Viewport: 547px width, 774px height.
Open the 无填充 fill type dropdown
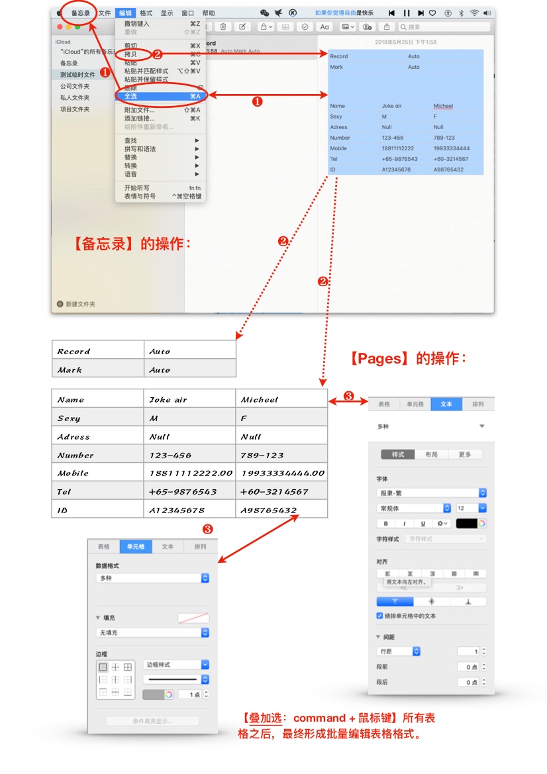coord(152,632)
